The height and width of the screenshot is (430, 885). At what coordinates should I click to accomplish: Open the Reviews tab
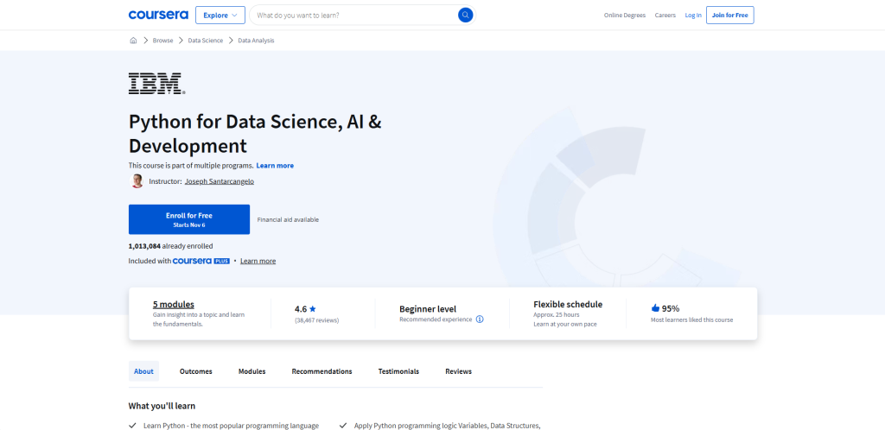tap(458, 371)
